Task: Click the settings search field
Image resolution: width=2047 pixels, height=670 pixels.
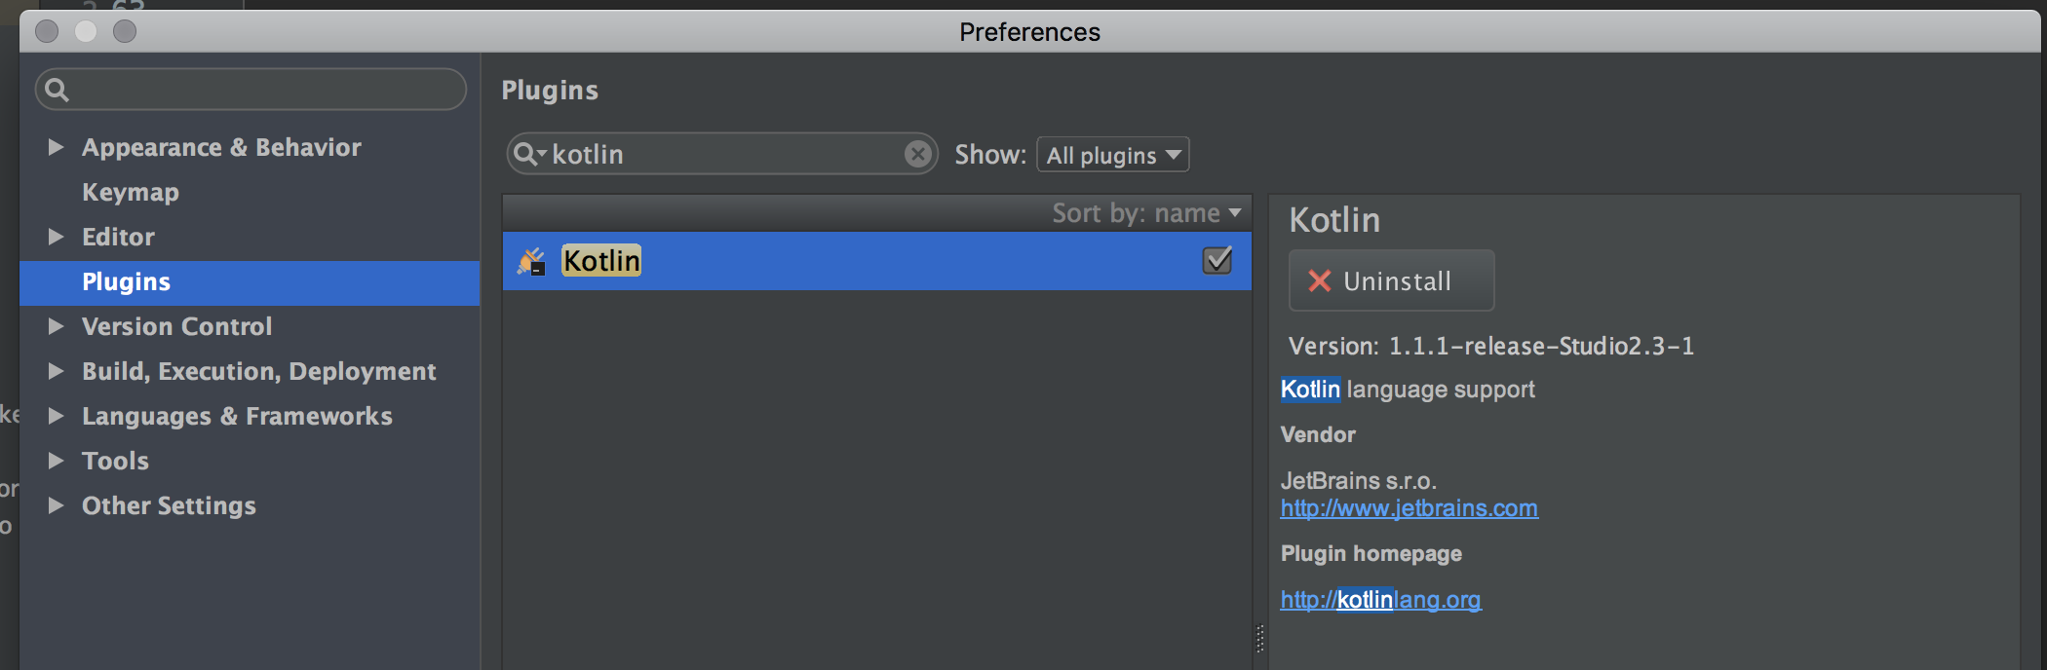Action: tap(251, 90)
